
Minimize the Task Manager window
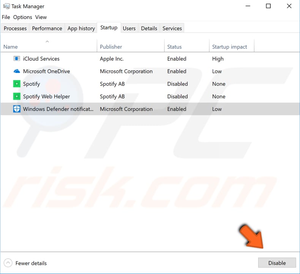click(x=248, y=6)
